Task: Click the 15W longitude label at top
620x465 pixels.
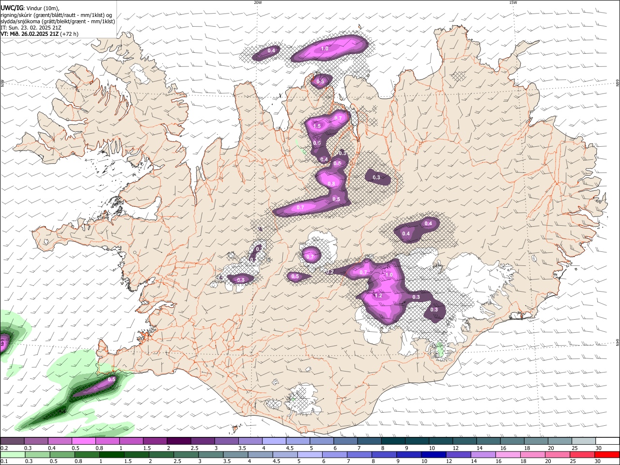Action: [513, 2]
